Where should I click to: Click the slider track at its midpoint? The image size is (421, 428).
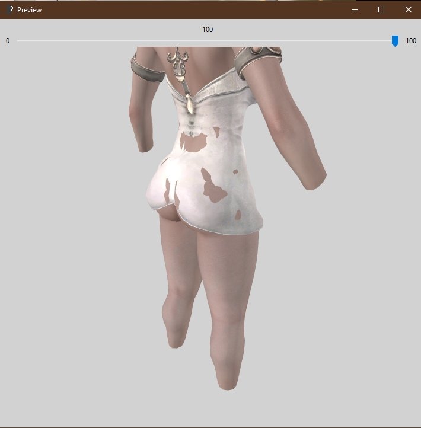tap(206, 41)
